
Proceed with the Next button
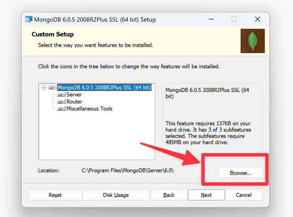pos(206,195)
